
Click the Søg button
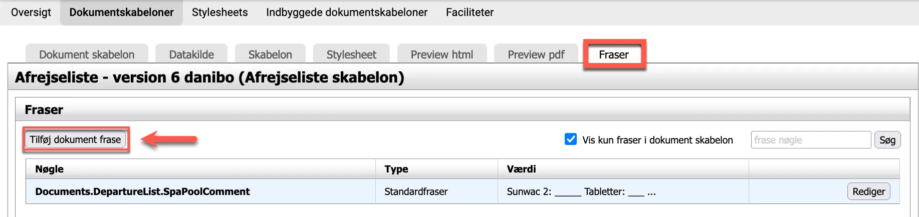pyautogui.click(x=887, y=140)
